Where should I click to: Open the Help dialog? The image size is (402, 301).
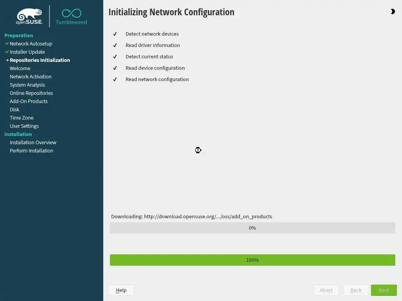pyautogui.click(x=121, y=290)
